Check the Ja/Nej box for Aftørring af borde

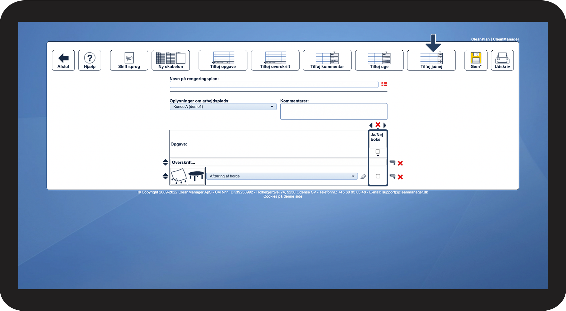click(x=378, y=176)
